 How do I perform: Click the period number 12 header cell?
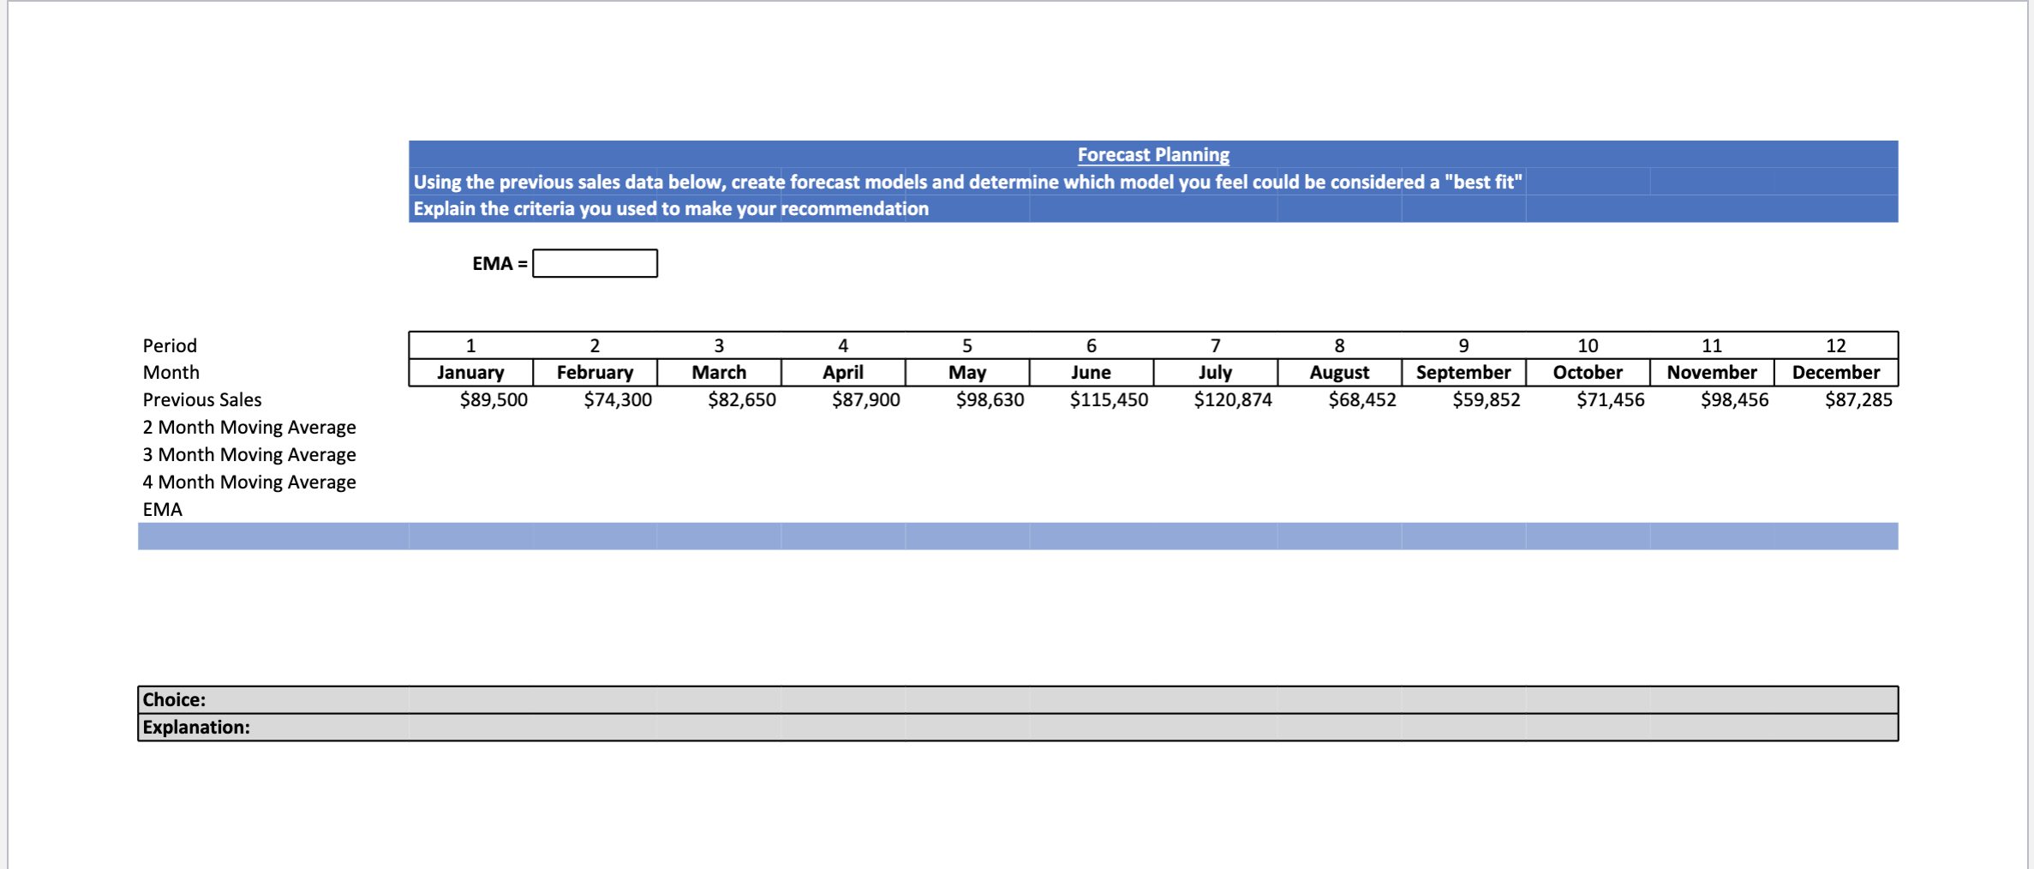[x=1835, y=345]
